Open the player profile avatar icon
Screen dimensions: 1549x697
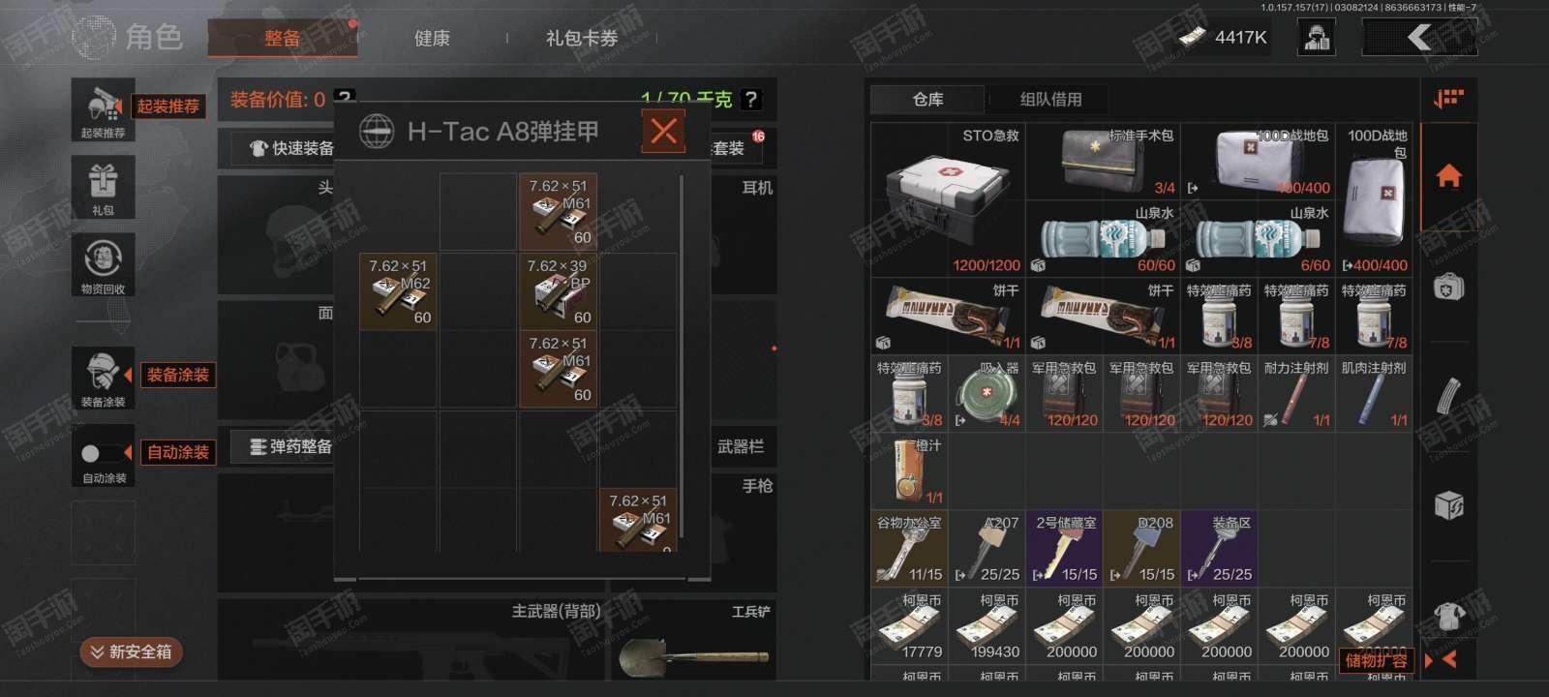coord(1317,37)
